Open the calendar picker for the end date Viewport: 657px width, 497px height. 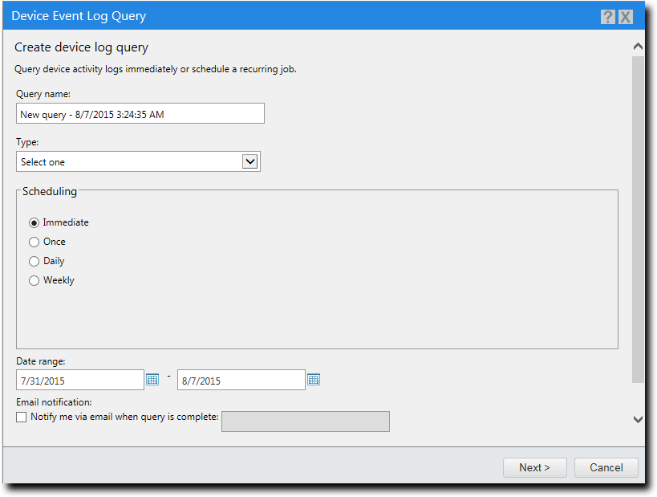(x=314, y=379)
